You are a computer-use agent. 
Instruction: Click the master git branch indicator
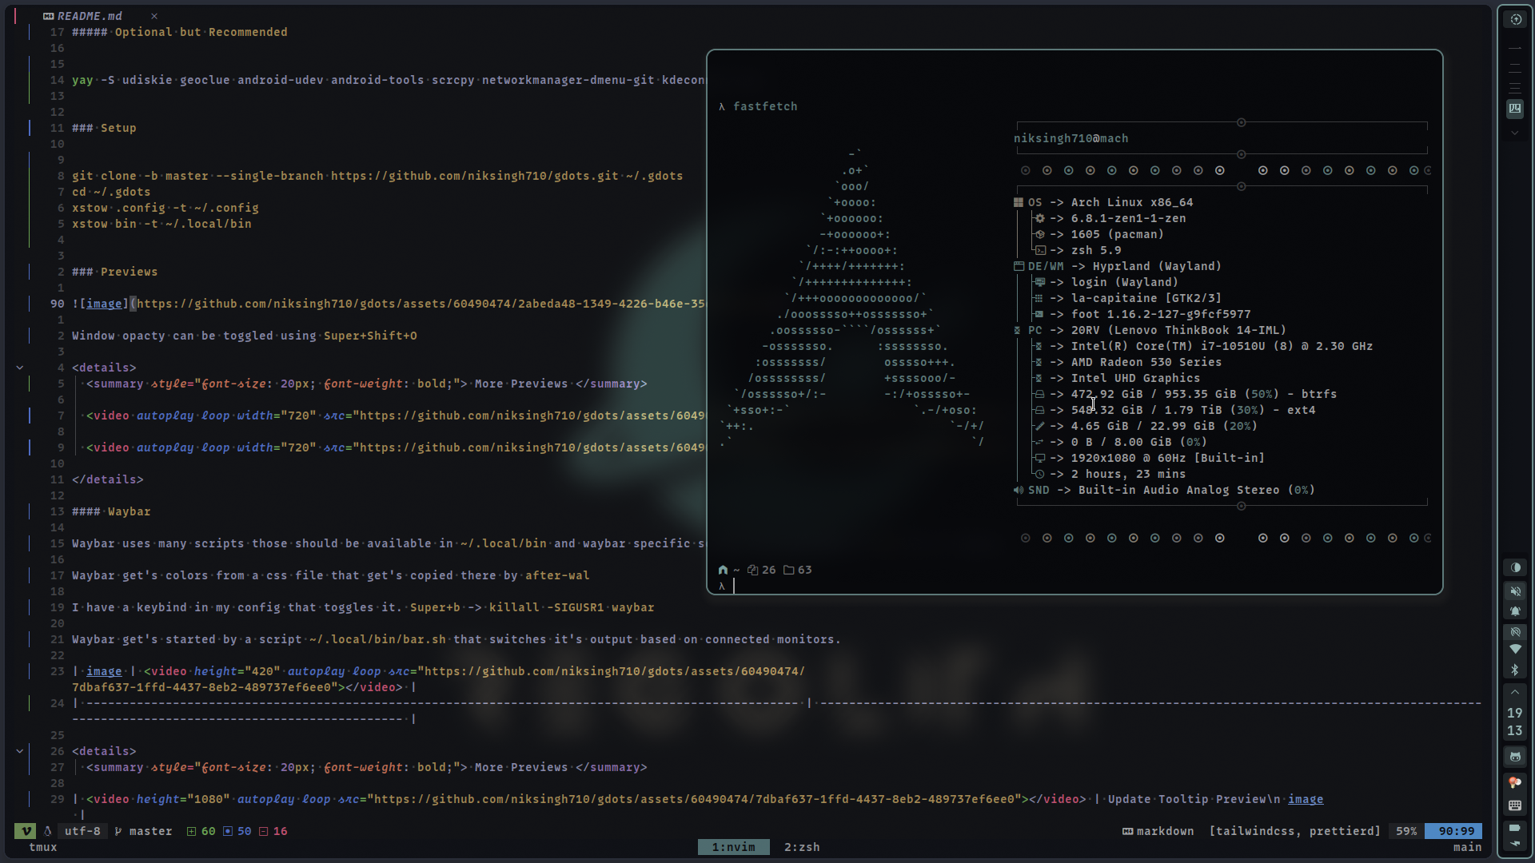point(143,831)
